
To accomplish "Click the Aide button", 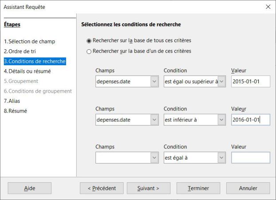I will [x=29, y=188].
